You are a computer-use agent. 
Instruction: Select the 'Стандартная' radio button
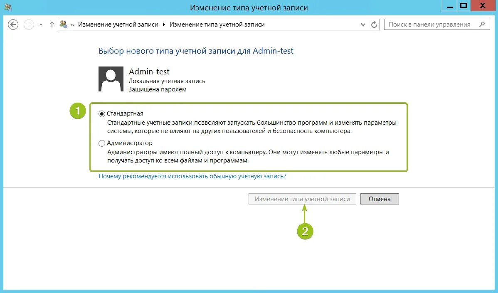coord(101,113)
